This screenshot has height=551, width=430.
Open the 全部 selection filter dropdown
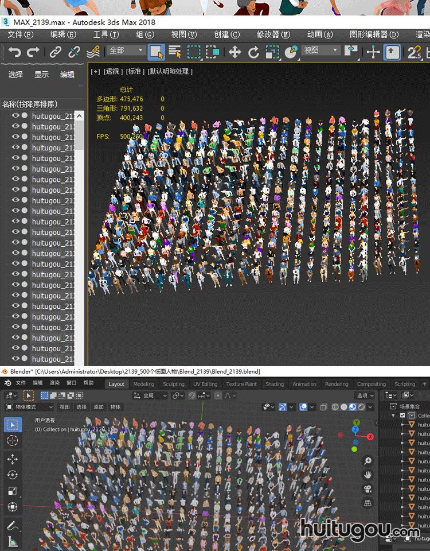pos(126,51)
